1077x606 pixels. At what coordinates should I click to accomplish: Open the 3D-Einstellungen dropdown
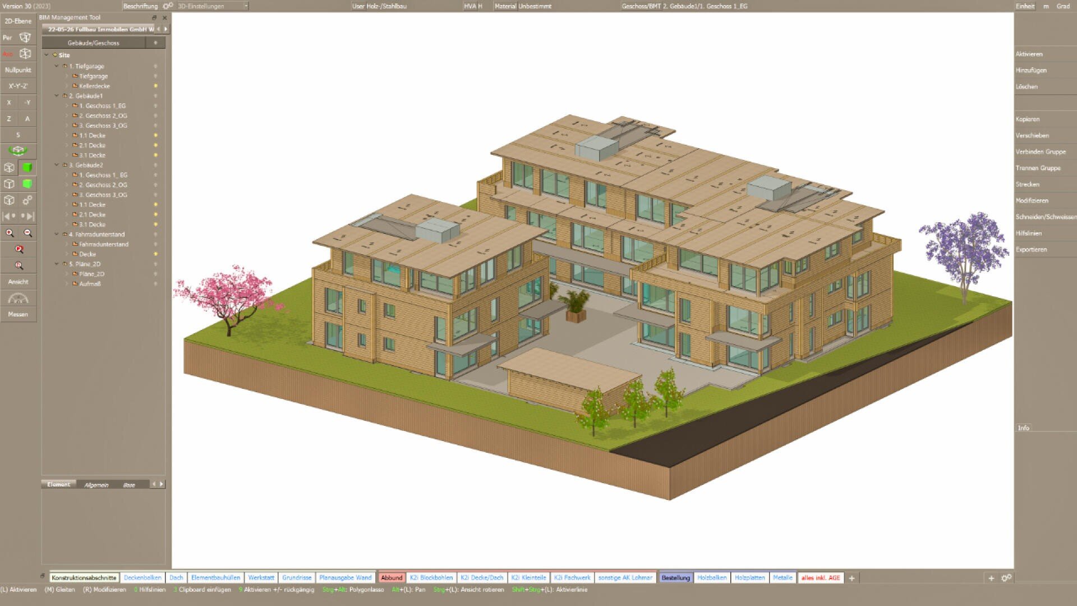pyautogui.click(x=245, y=6)
